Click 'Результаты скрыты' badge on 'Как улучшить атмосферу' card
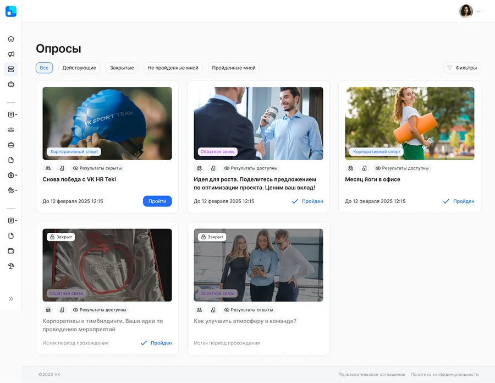The height and width of the screenshot is (383, 495). pyautogui.click(x=249, y=310)
